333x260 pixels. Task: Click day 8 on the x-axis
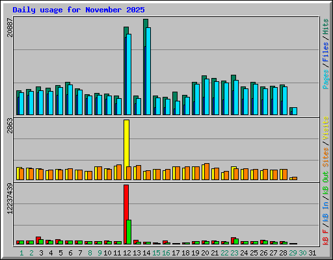click(x=90, y=253)
